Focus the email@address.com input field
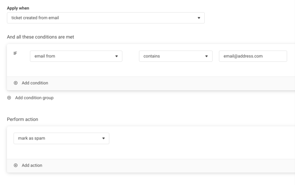This screenshot has width=295, height=185. (253, 56)
